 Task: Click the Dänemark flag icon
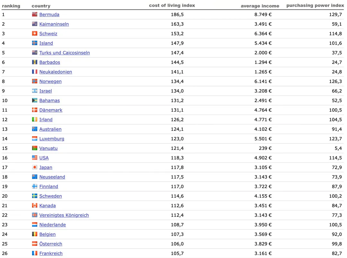(x=34, y=110)
